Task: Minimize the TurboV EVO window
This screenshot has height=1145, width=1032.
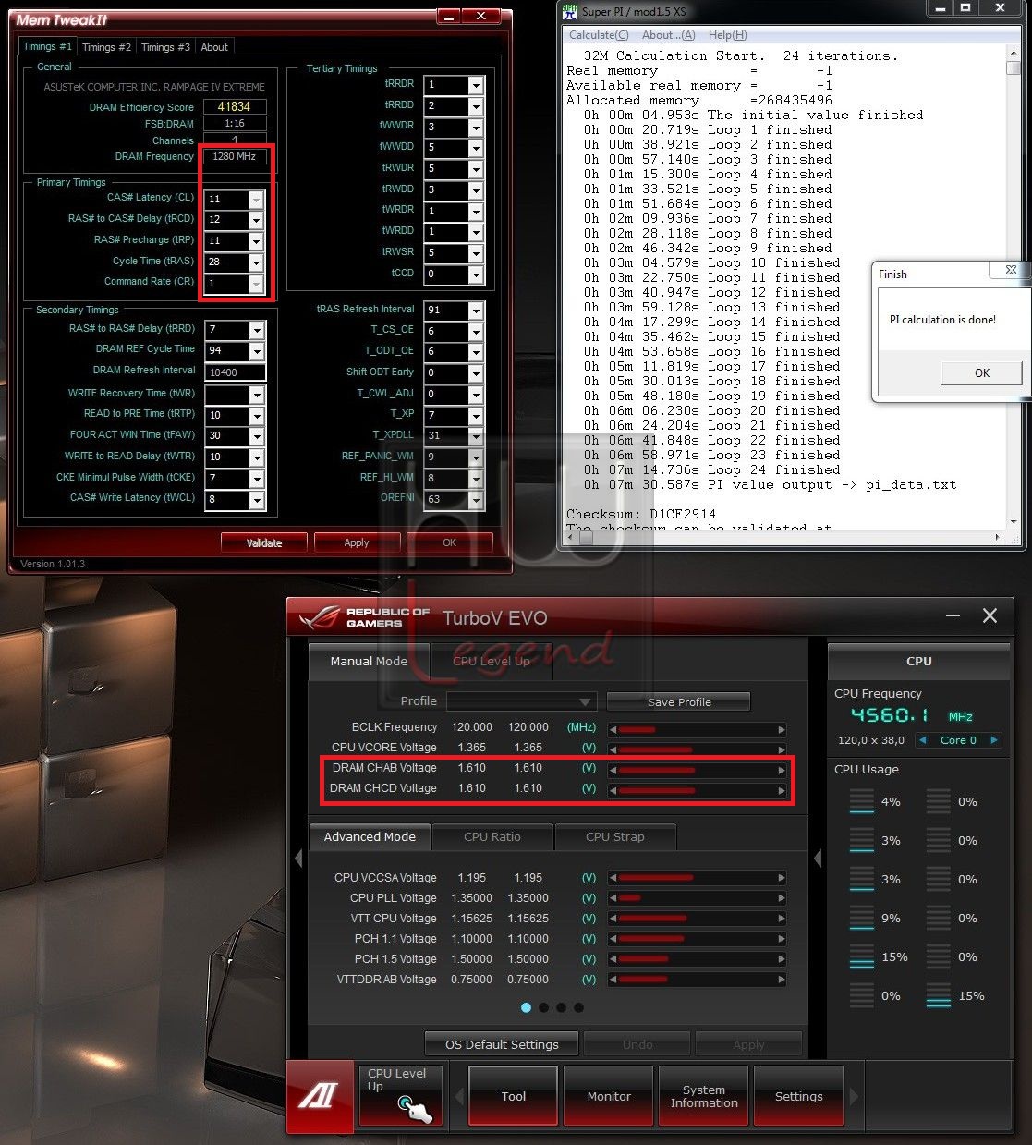Action: (953, 615)
